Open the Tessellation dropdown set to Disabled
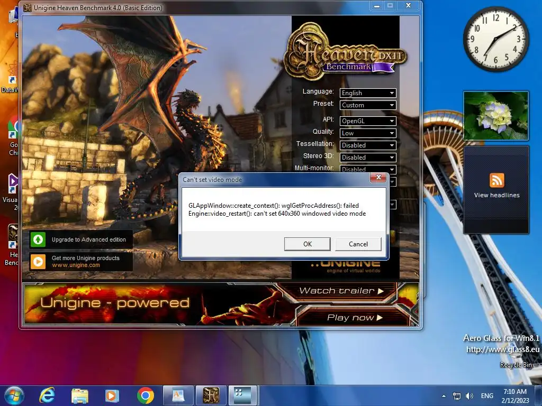Viewport: 542px width, 406px height. (368, 145)
